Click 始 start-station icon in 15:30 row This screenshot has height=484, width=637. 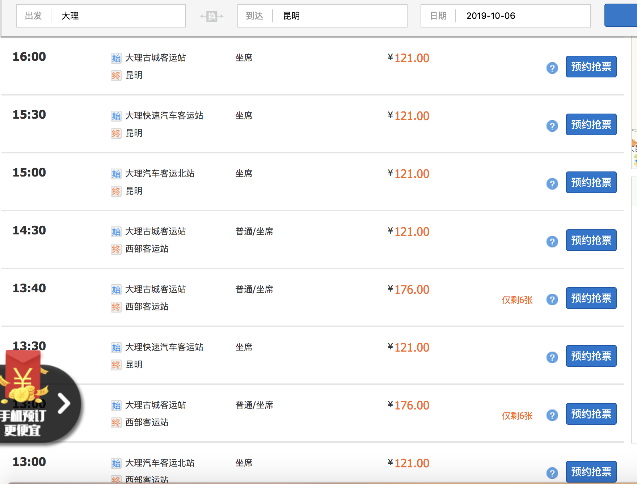pyautogui.click(x=116, y=116)
